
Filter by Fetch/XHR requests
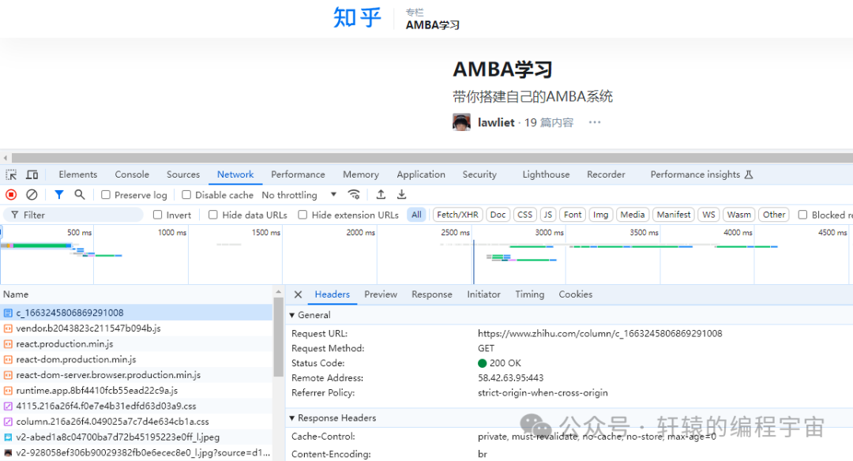[x=457, y=215]
